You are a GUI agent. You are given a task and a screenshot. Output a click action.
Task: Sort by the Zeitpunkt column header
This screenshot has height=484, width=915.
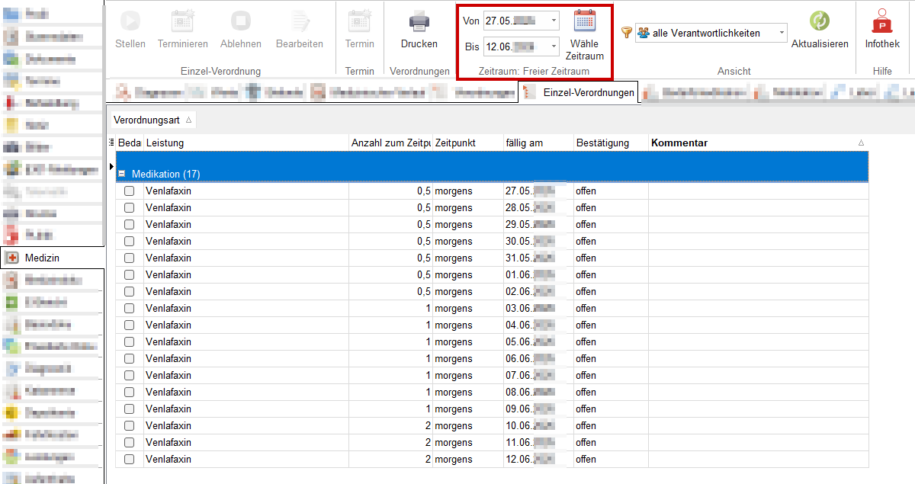[467, 143]
